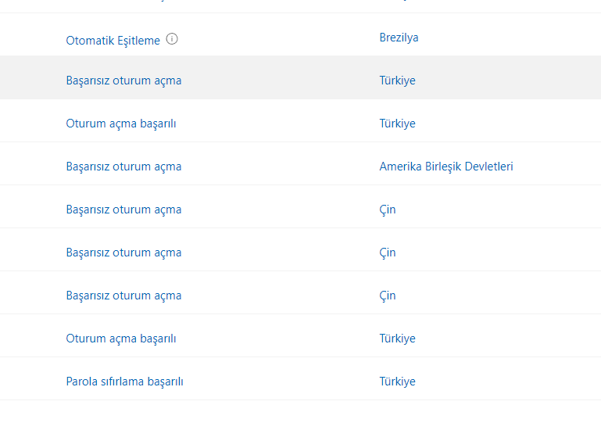Click the Brezilya location text

(x=399, y=38)
